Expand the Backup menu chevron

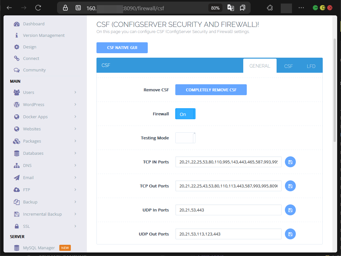click(75, 202)
